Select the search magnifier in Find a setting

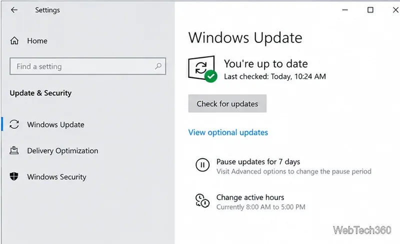(x=158, y=66)
